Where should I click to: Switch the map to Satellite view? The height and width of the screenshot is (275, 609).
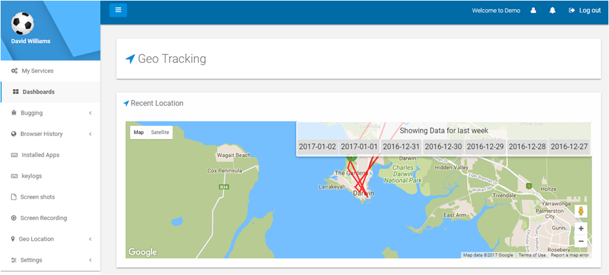[160, 132]
